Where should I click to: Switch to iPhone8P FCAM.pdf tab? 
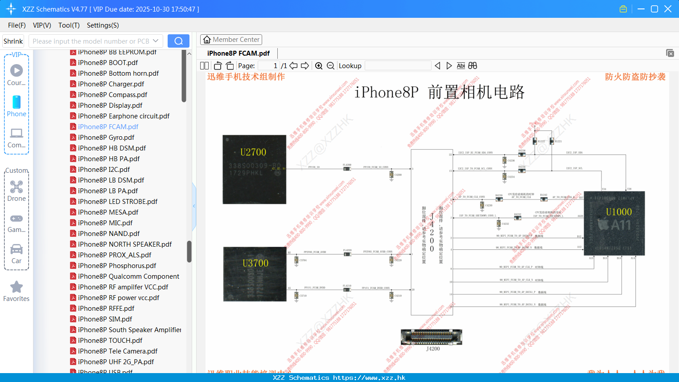(239, 53)
